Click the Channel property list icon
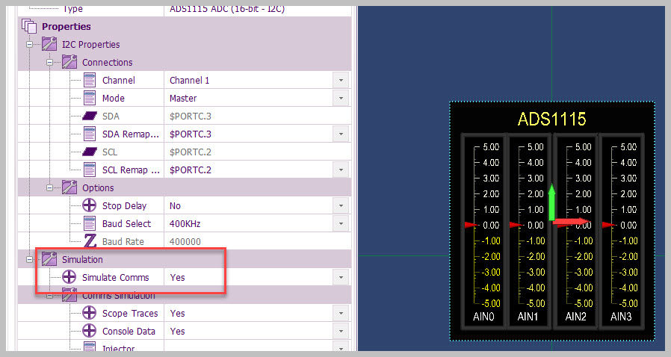This screenshot has width=671, height=357. click(x=90, y=80)
